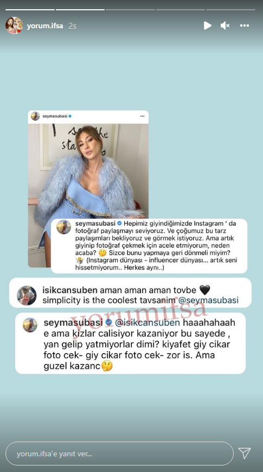263x472 pixels.
Task: Open the three-dot story options menu
Action: (x=245, y=25)
